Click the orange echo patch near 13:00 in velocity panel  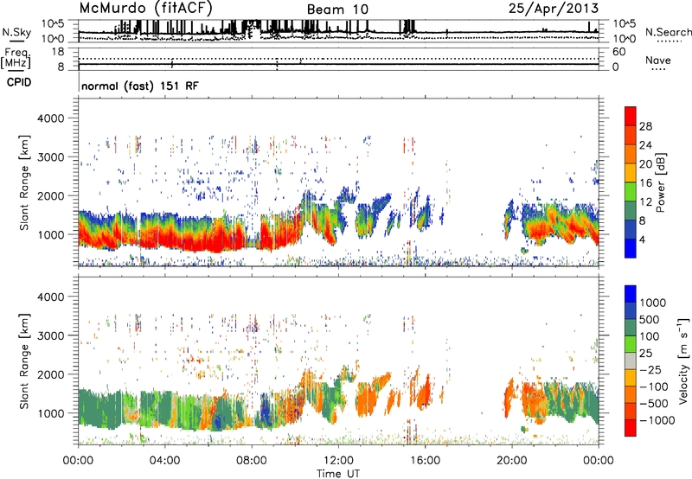(366, 399)
